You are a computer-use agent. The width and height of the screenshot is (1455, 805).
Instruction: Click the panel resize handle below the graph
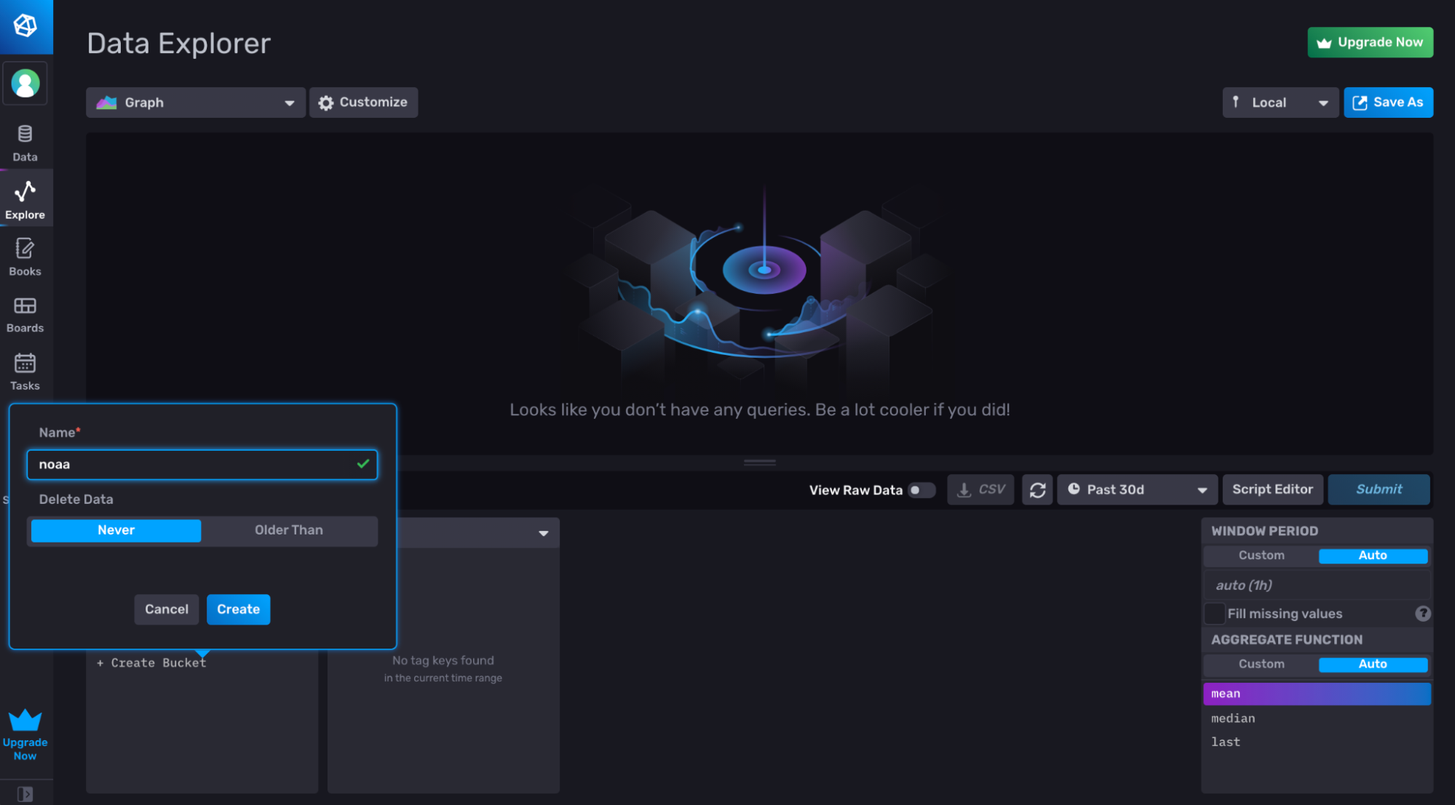759,462
